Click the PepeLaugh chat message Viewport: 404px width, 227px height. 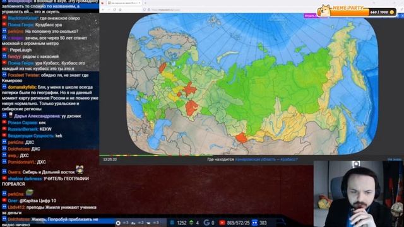(x=21, y=50)
